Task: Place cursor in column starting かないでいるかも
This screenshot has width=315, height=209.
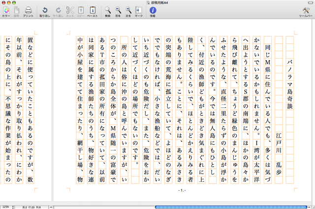Action: (256, 110)
